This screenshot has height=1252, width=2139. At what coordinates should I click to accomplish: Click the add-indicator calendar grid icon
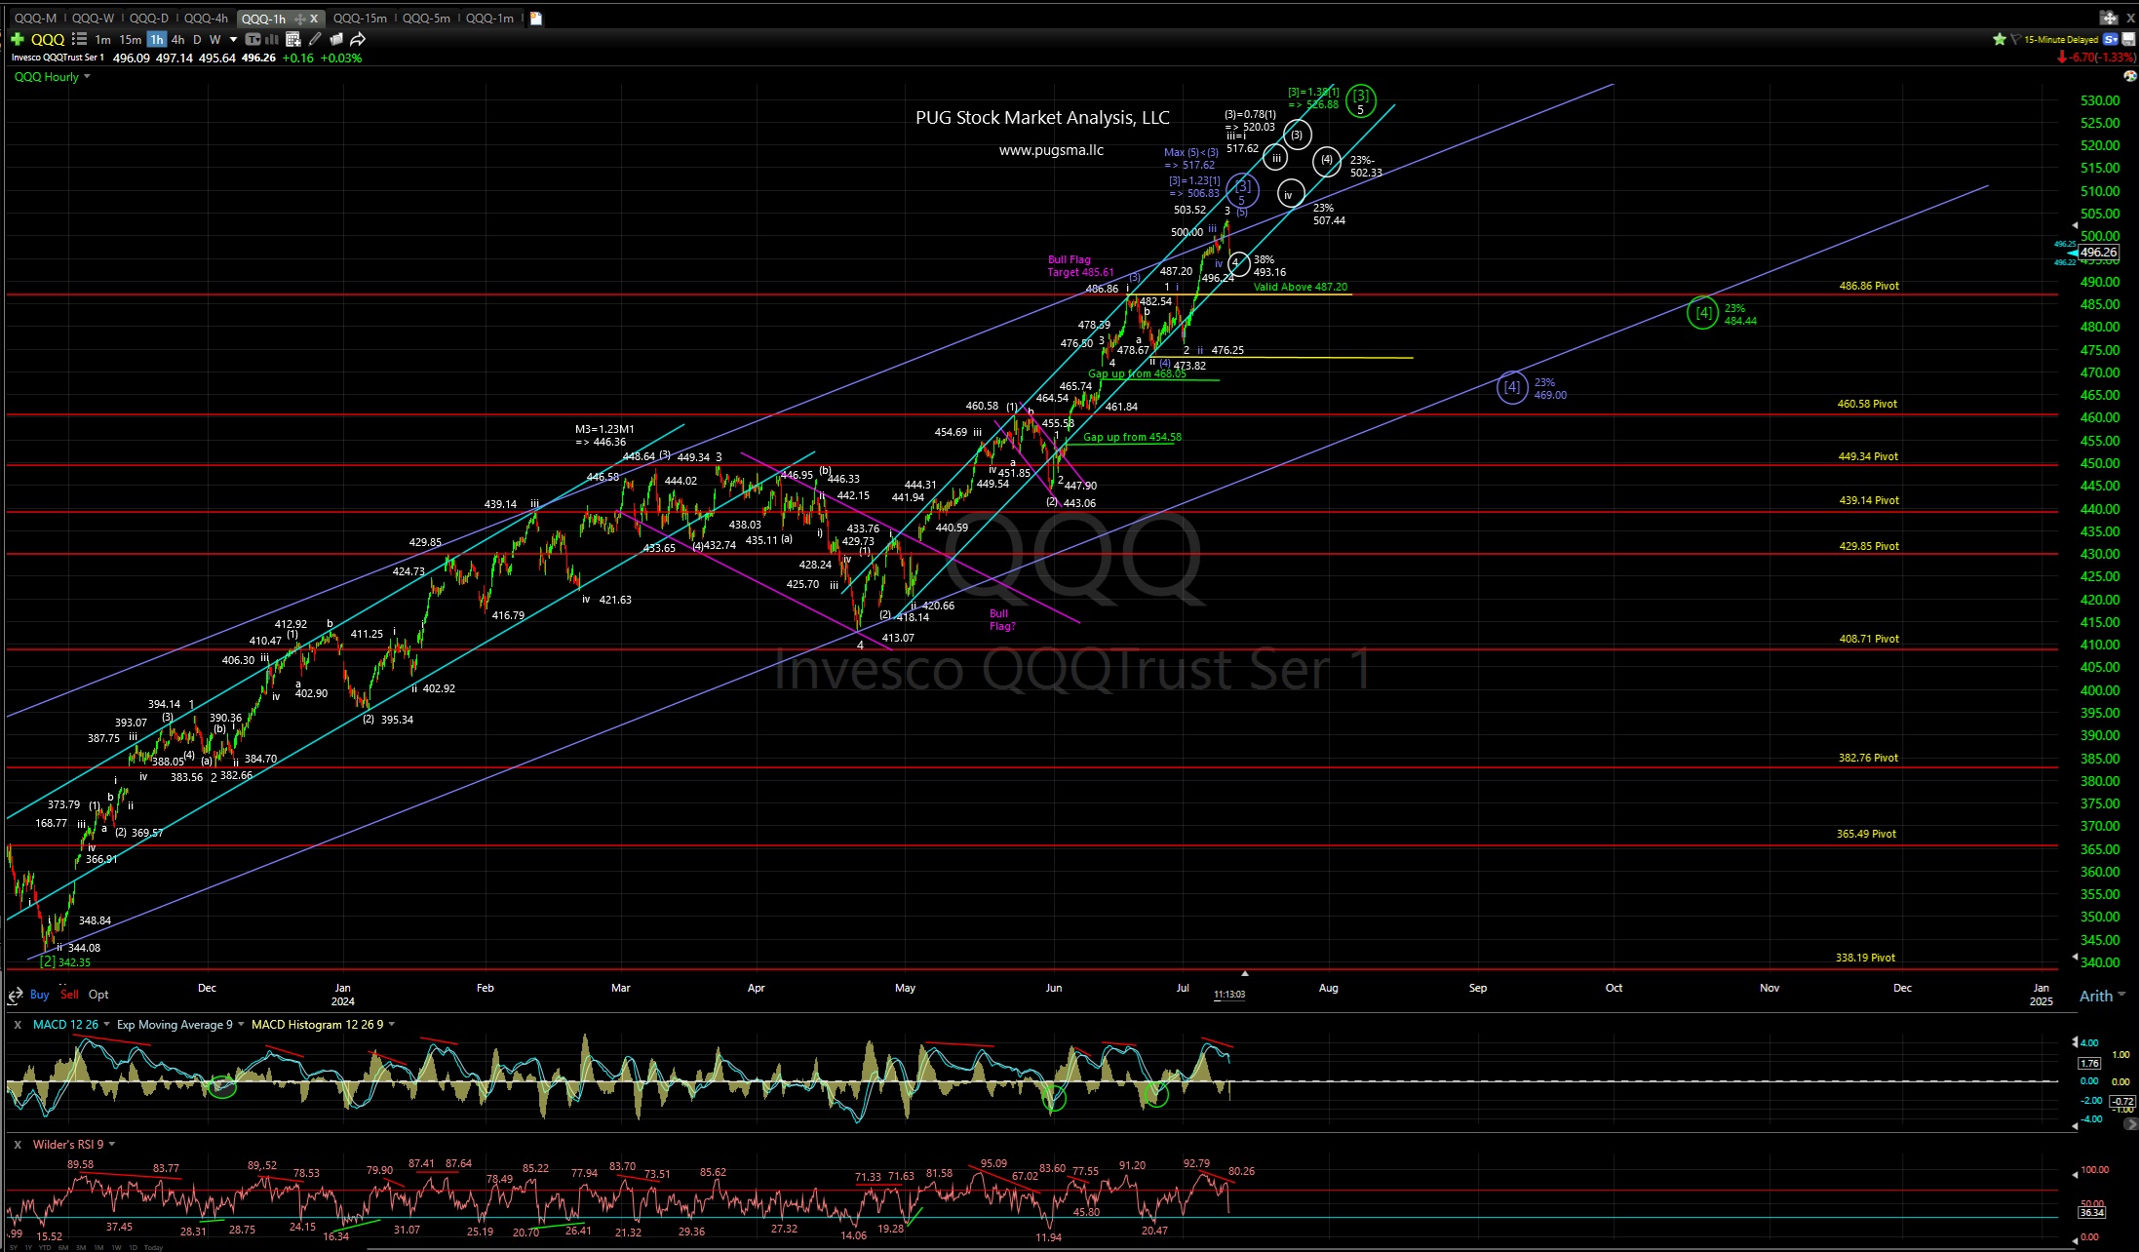point(292,39)
